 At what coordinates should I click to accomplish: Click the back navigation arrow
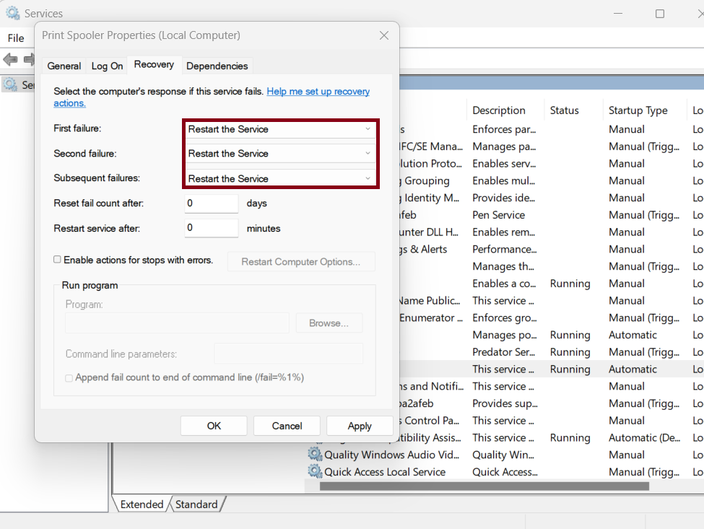(x=10, y=59)
